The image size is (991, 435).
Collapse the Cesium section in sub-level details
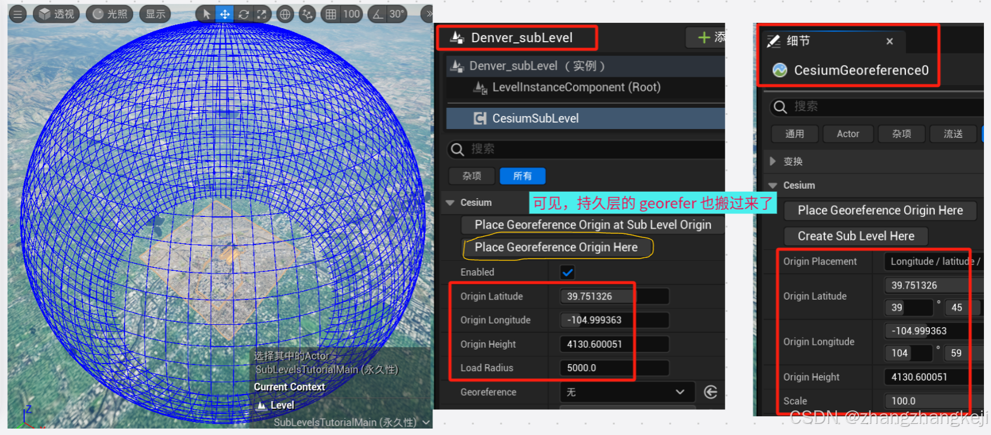(450, 203)
